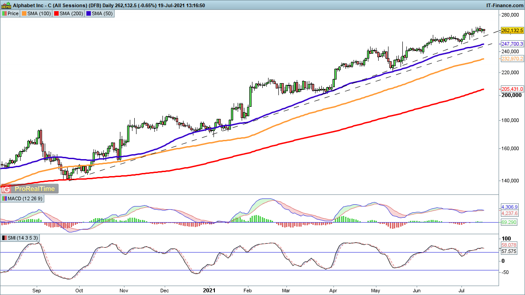Click the 2021 label on time axis
Screen dimensions: 525x295
point(209,291)
